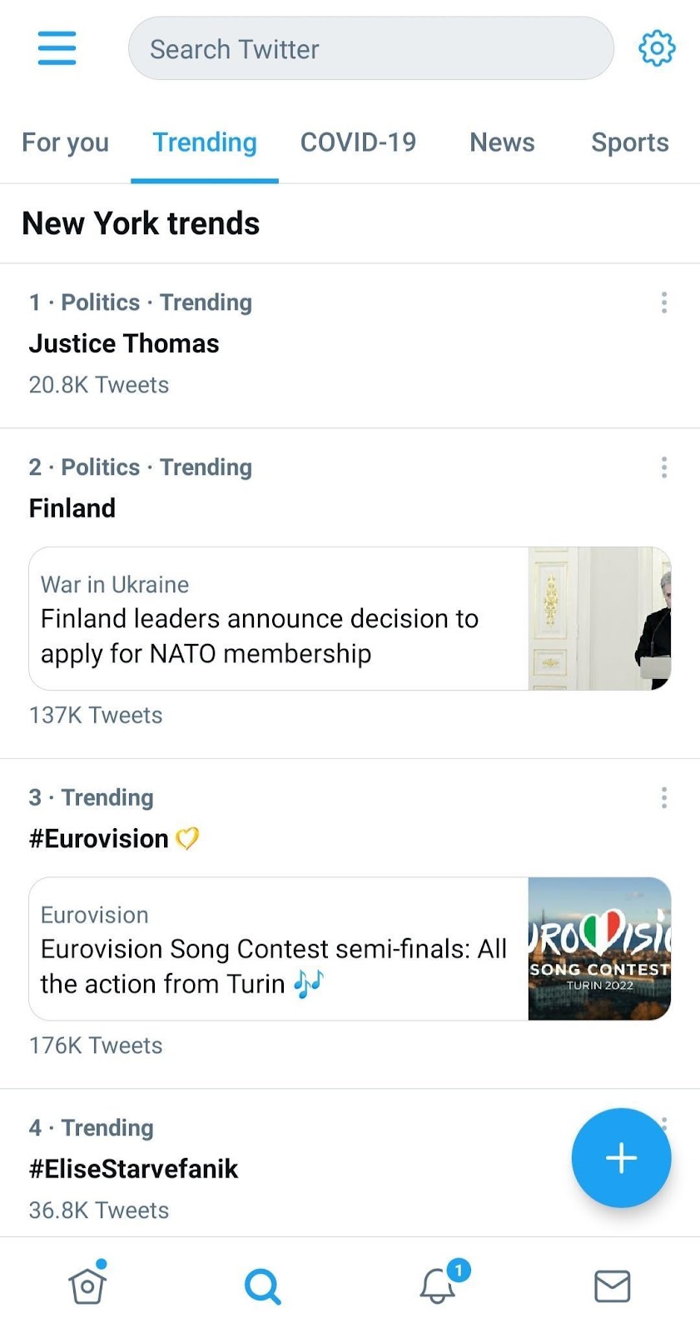
Task: Open more options for #Eurovision trend
Action: [x=663, y=798]
